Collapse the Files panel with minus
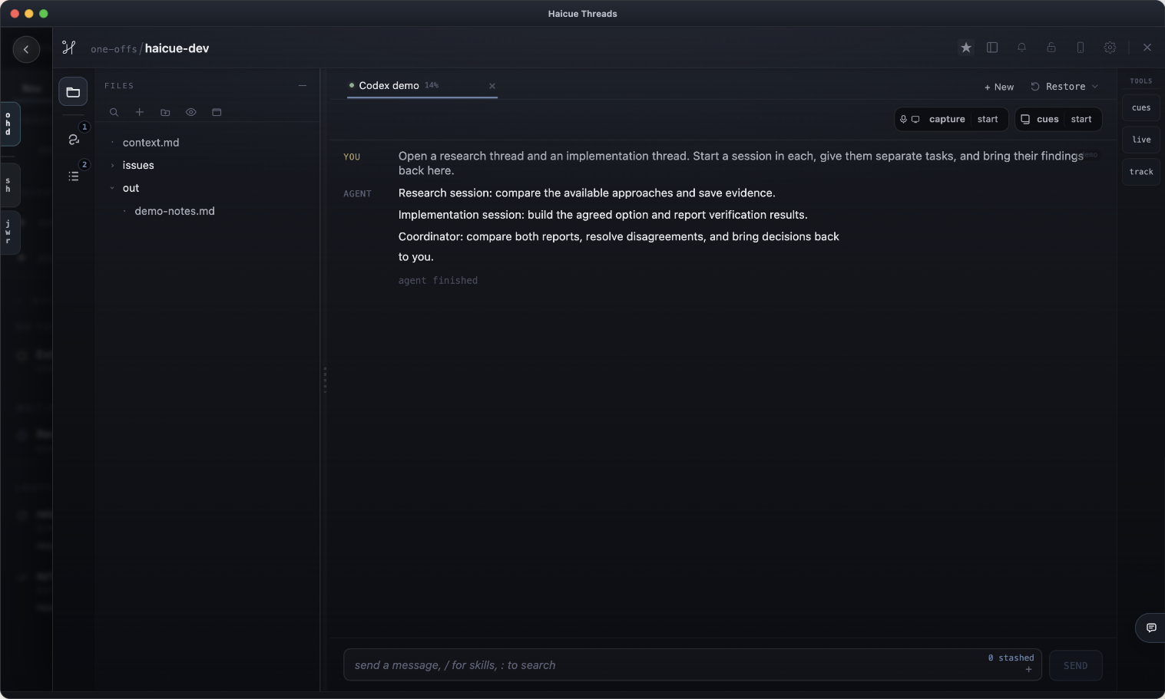 pos(303,86)
